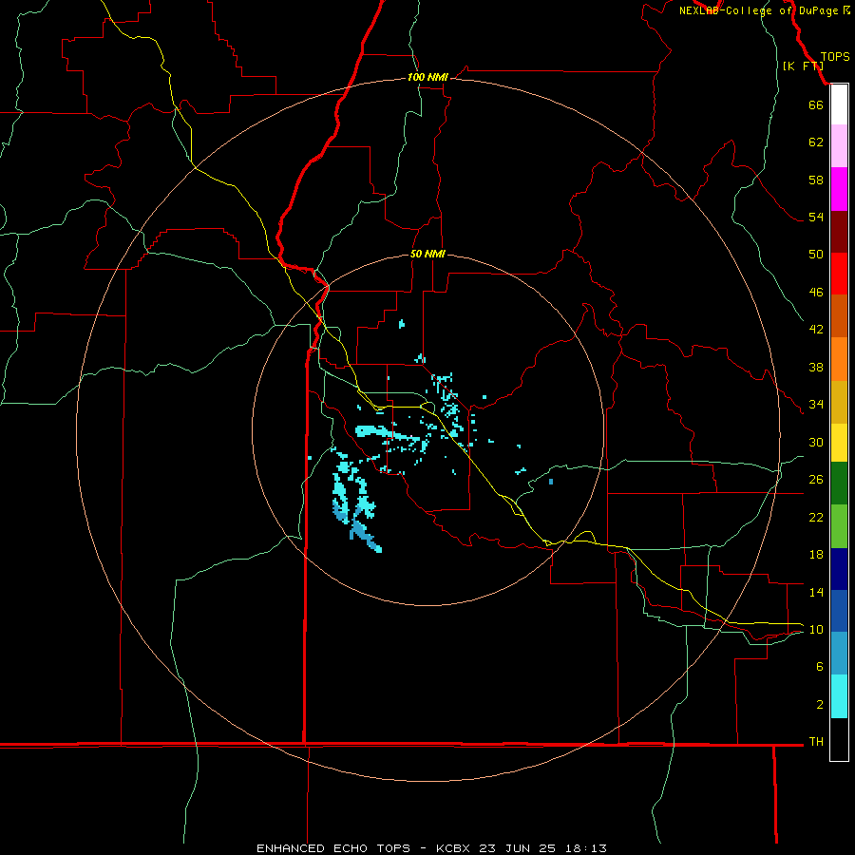
Task: Click the 26 legend value label
Action: 816,480
